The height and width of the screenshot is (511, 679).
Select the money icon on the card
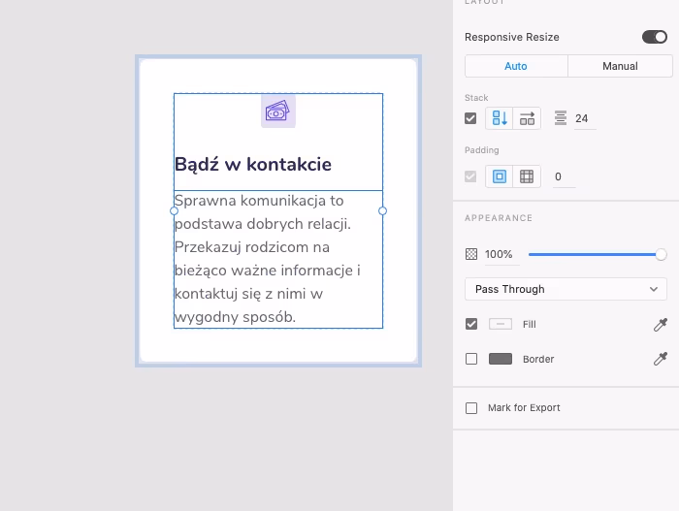tap(278, 112)
